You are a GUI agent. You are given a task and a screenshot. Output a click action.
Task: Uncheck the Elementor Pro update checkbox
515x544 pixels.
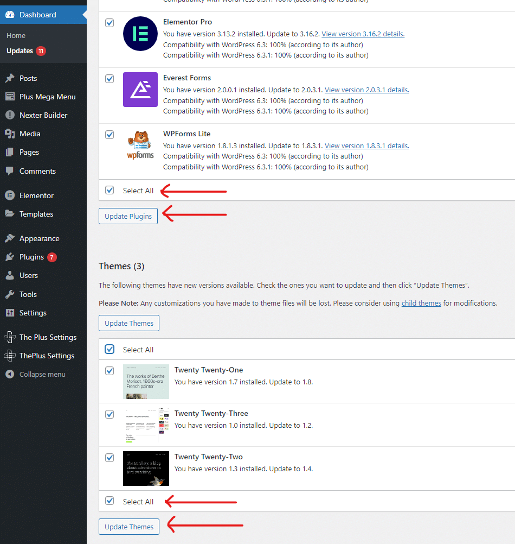[x=109, y=23]
